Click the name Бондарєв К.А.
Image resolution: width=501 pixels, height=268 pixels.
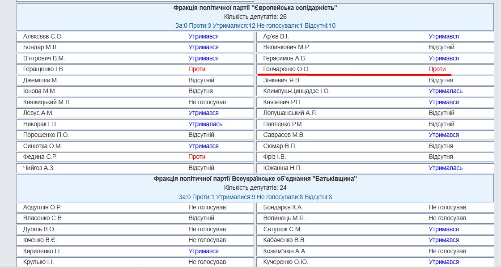tap(283, 207)
